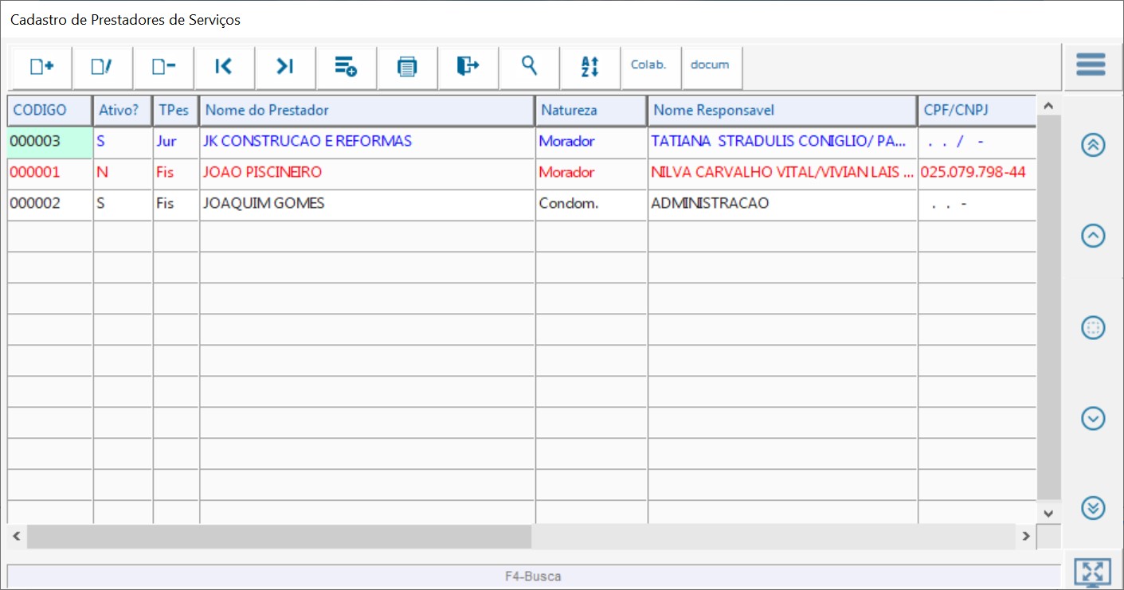
Task: Click the delete record icon
Action: tap(163, 67)
